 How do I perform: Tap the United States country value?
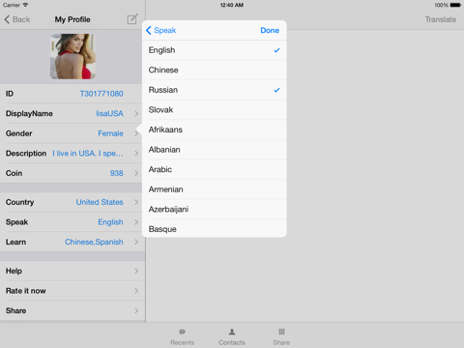(100, 202)
